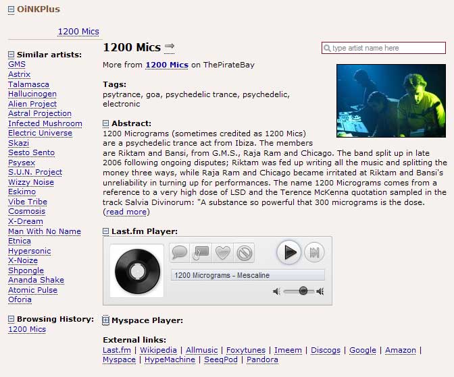Click the comment speech bubble icon in player

pos(180,253)
